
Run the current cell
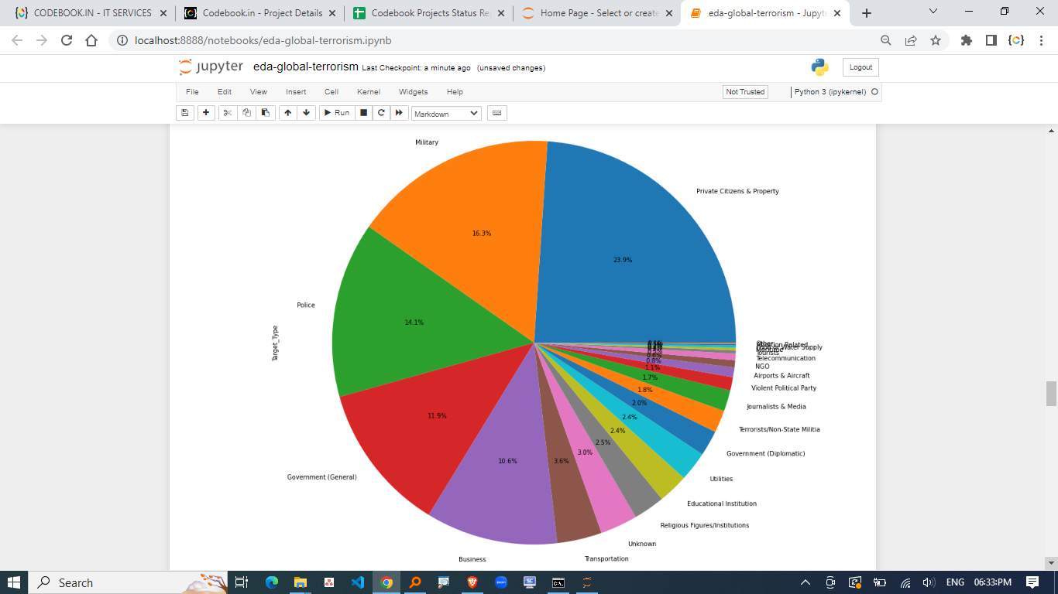coord(336,113)
